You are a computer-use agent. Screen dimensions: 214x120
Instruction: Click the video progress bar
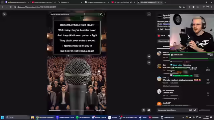[x=71, y=110]
